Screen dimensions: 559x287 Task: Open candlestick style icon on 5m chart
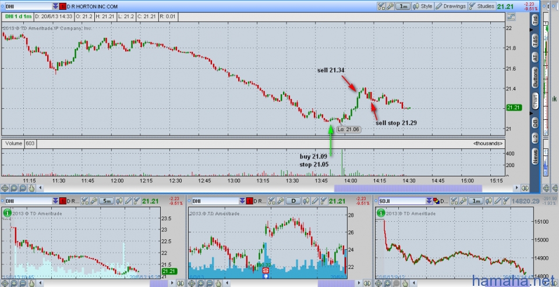pyautogui.click(x=119, y=201)
